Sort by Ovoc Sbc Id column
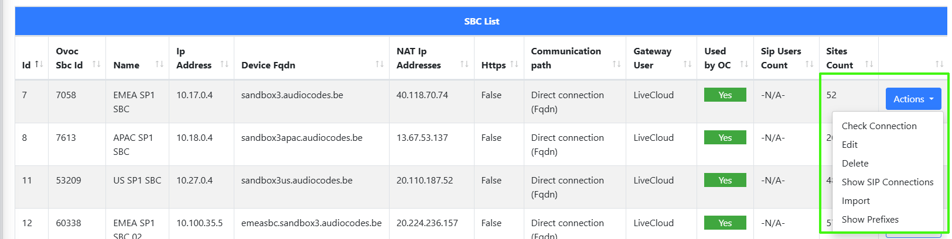The width and height of the screenshot is (952, 239). point(97,64)
